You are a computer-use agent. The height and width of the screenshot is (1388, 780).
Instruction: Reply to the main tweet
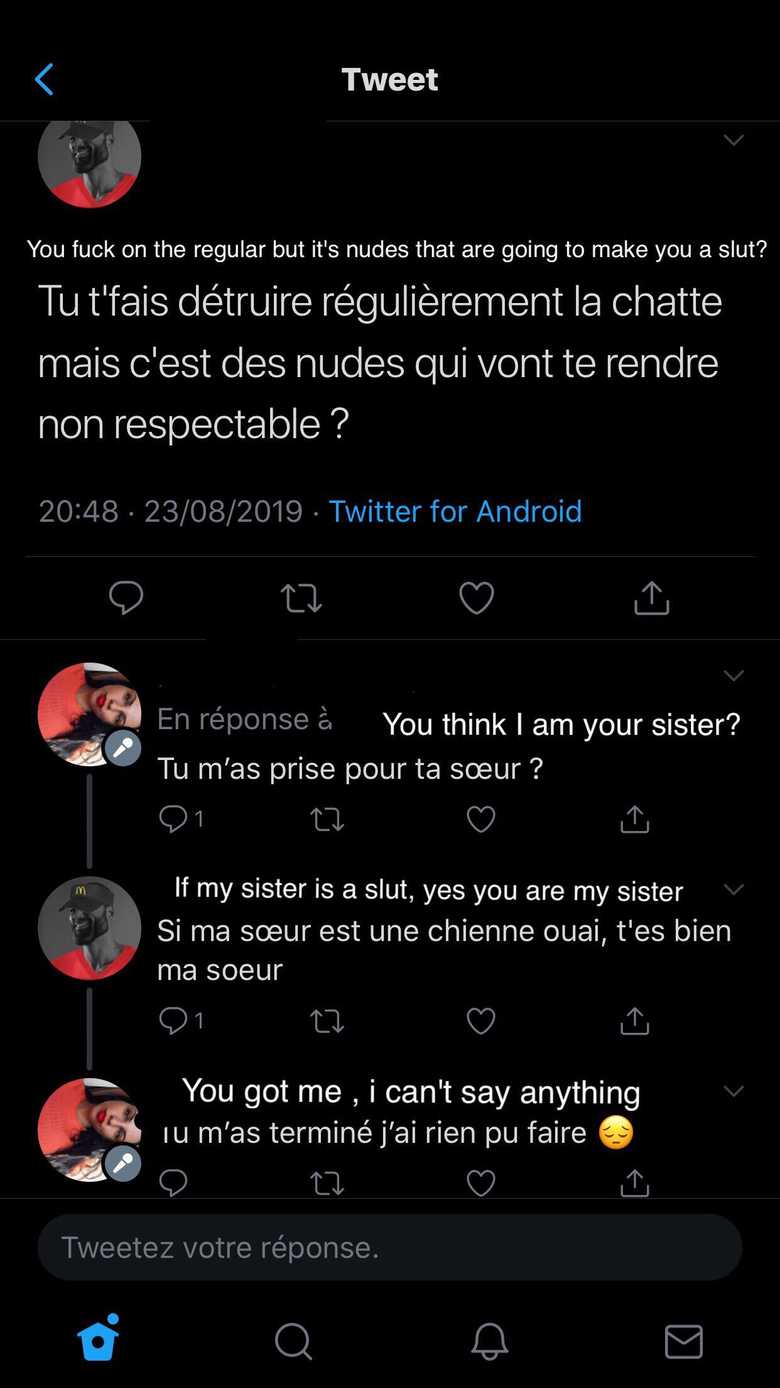(126, 597)
